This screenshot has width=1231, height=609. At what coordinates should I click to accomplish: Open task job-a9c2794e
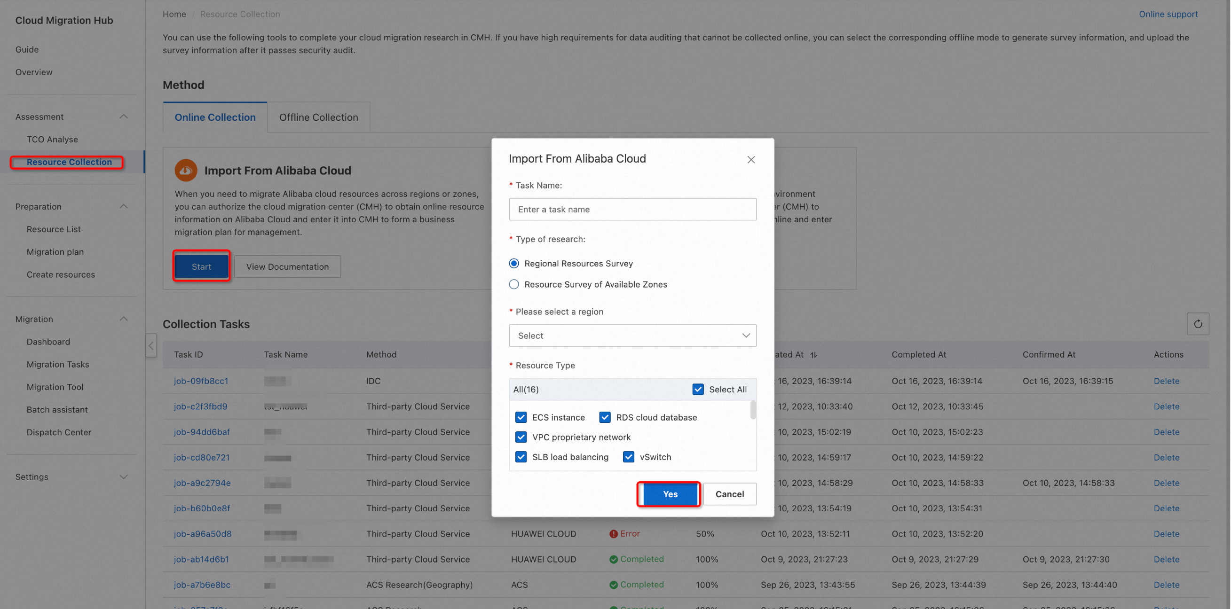[x=202, y=483]
